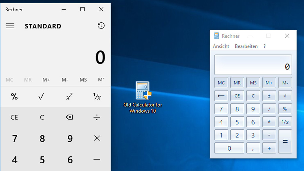Image resolution: width=304 pixels, height=171 pixels.
Task: Click x squared key in Standard calculator
Action: click(69, 96)
